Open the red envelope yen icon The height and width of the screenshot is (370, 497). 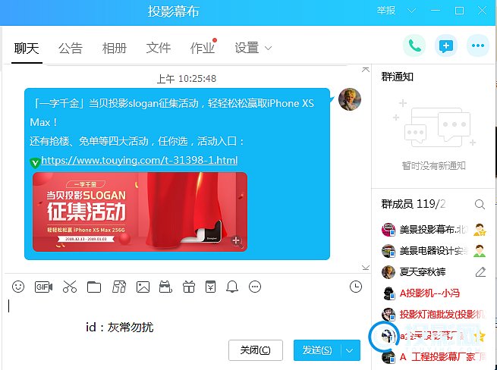pyautogui.click(x=210, y=287)
